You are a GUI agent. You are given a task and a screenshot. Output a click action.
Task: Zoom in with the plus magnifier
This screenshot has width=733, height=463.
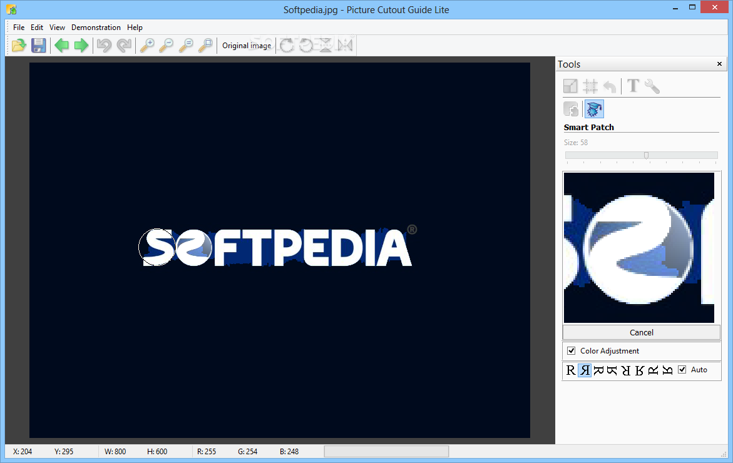(x=146, y=45)
